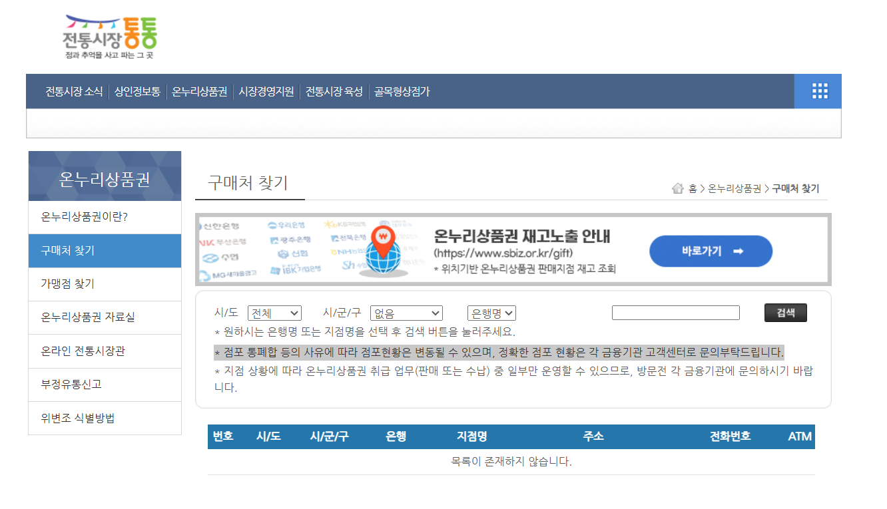Open 시장경영지원 menu
The width and height of the screenshot is (887, 509).
[266, 92]
